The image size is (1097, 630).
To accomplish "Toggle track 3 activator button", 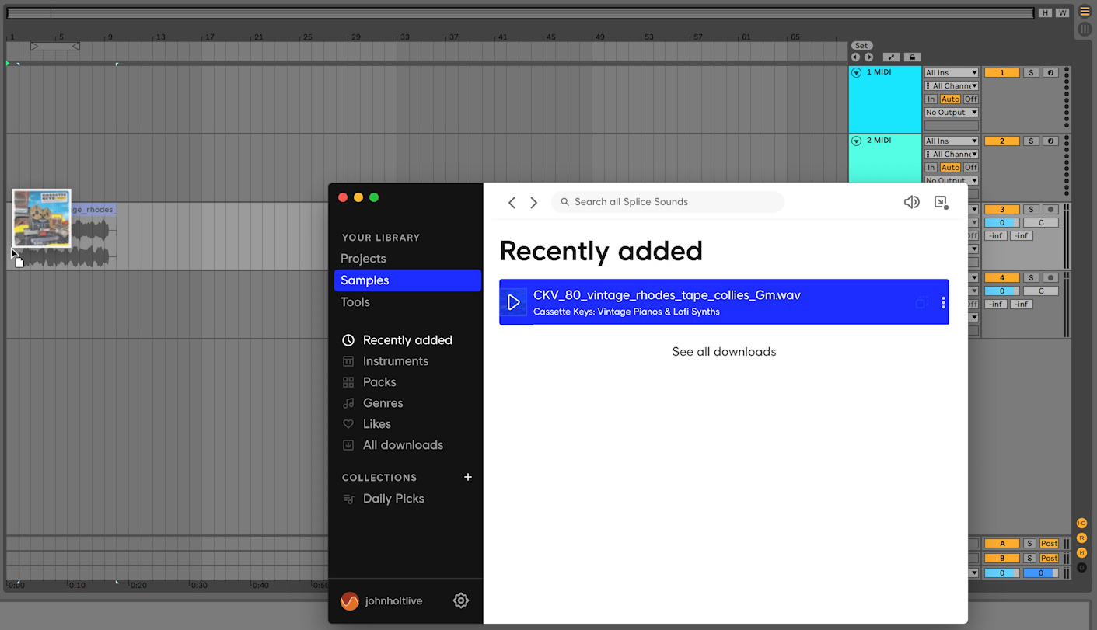I will [1001, 210].
